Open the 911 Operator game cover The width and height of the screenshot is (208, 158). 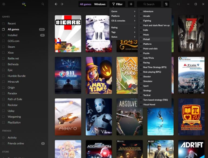pyautogui.click(x=68, y=75)
